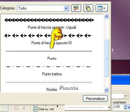Click the file locations stacked pages icon
The height and width of the screenshot is (112, 130).
pyautogui.click(x=88, y=8)
